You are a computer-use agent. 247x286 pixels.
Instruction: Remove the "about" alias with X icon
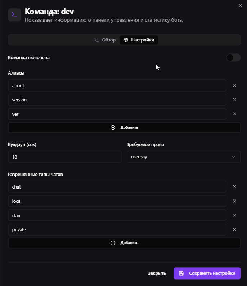point(234,85)
